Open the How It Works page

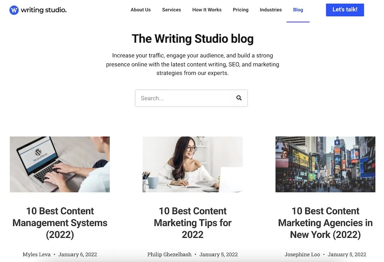pos(207,10)
